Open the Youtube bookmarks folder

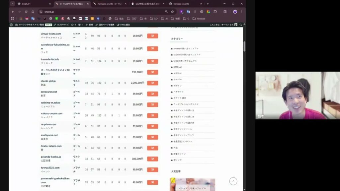(199, 19)
